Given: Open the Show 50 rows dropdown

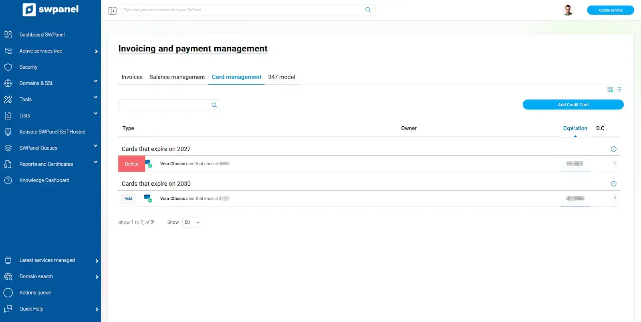Looking at the screenshot, I should pyautogui.click(x=191, y=222).
